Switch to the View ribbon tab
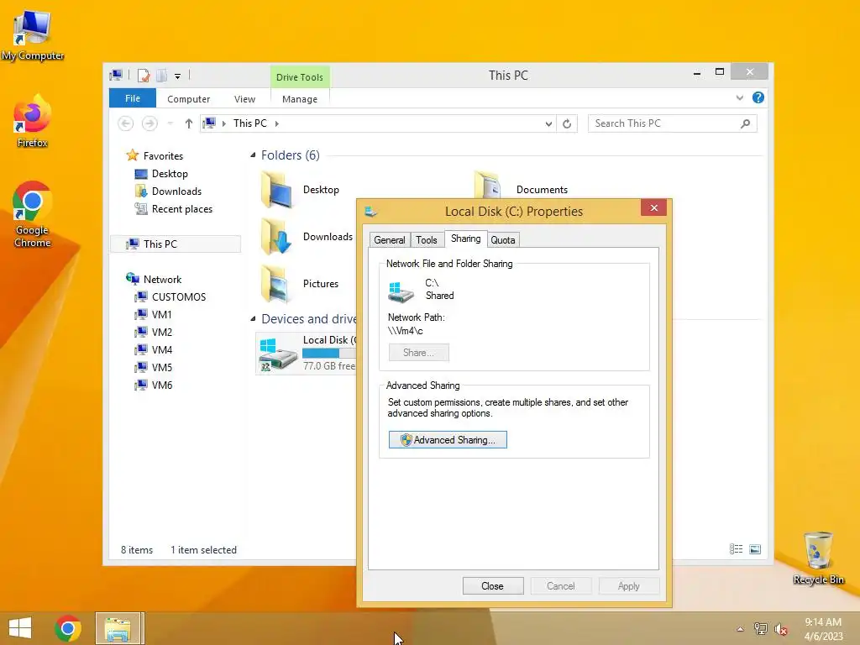Viewport: 860px width, 645px height. (x=244, y=99)
